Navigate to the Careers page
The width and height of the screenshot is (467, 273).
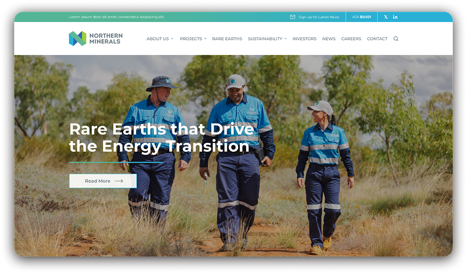351,38
